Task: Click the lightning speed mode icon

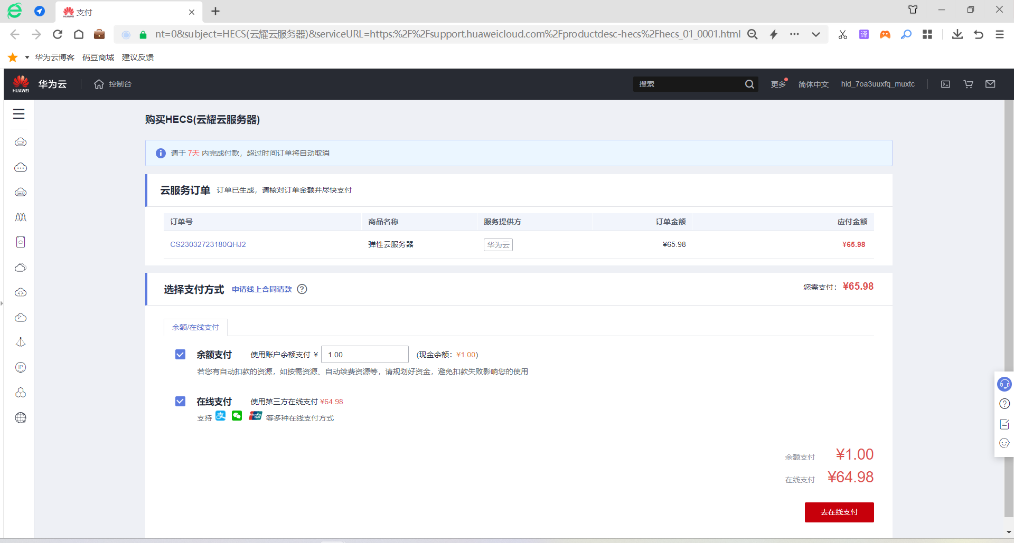Action: coord(774,34)
